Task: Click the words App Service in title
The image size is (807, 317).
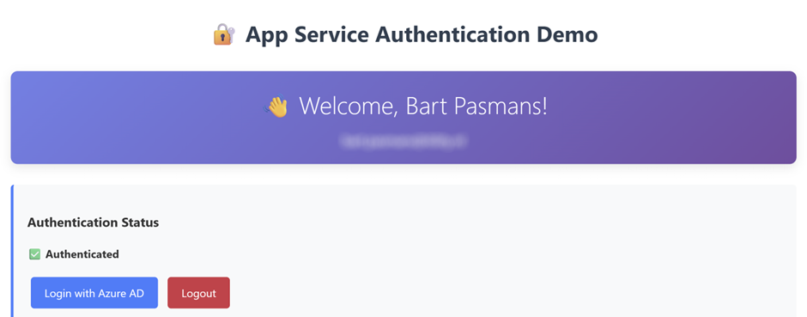Action: [306, 35]
